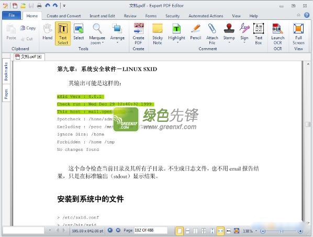The image size is (313, 237).
Task: Close the 文档.pdf document tab
Action: 39,57
